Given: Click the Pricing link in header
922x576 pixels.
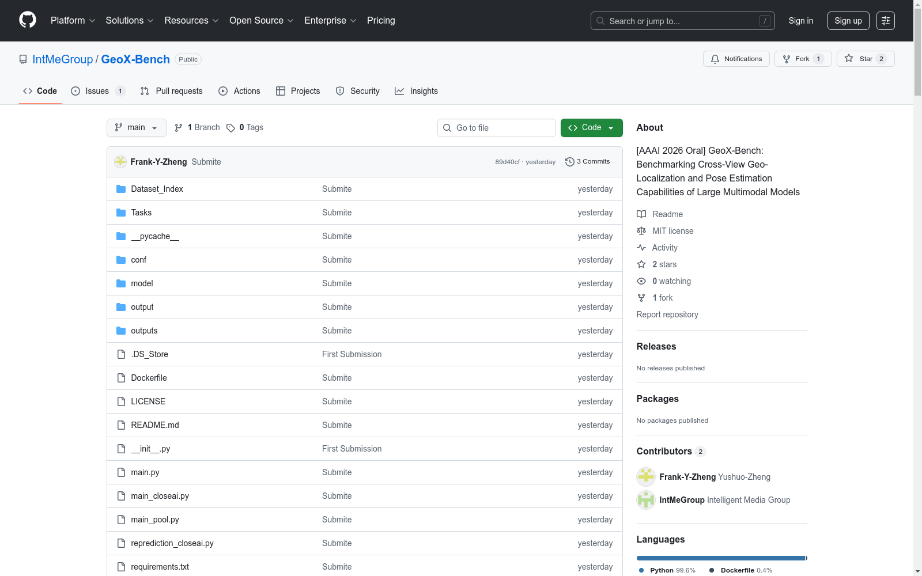Looking at the screenshot, I should 381,21.
